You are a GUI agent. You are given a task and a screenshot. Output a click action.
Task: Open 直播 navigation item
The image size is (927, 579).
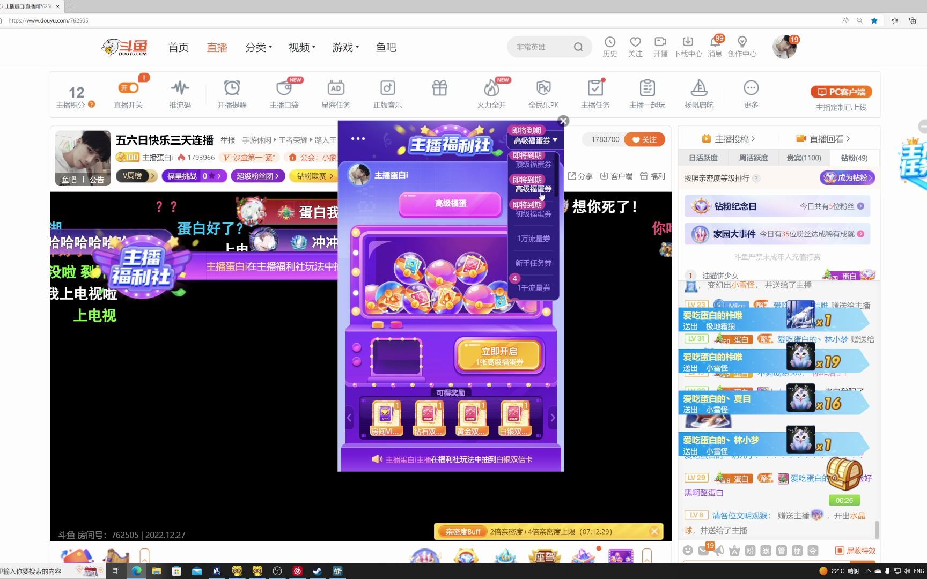(x=217, y=47)
